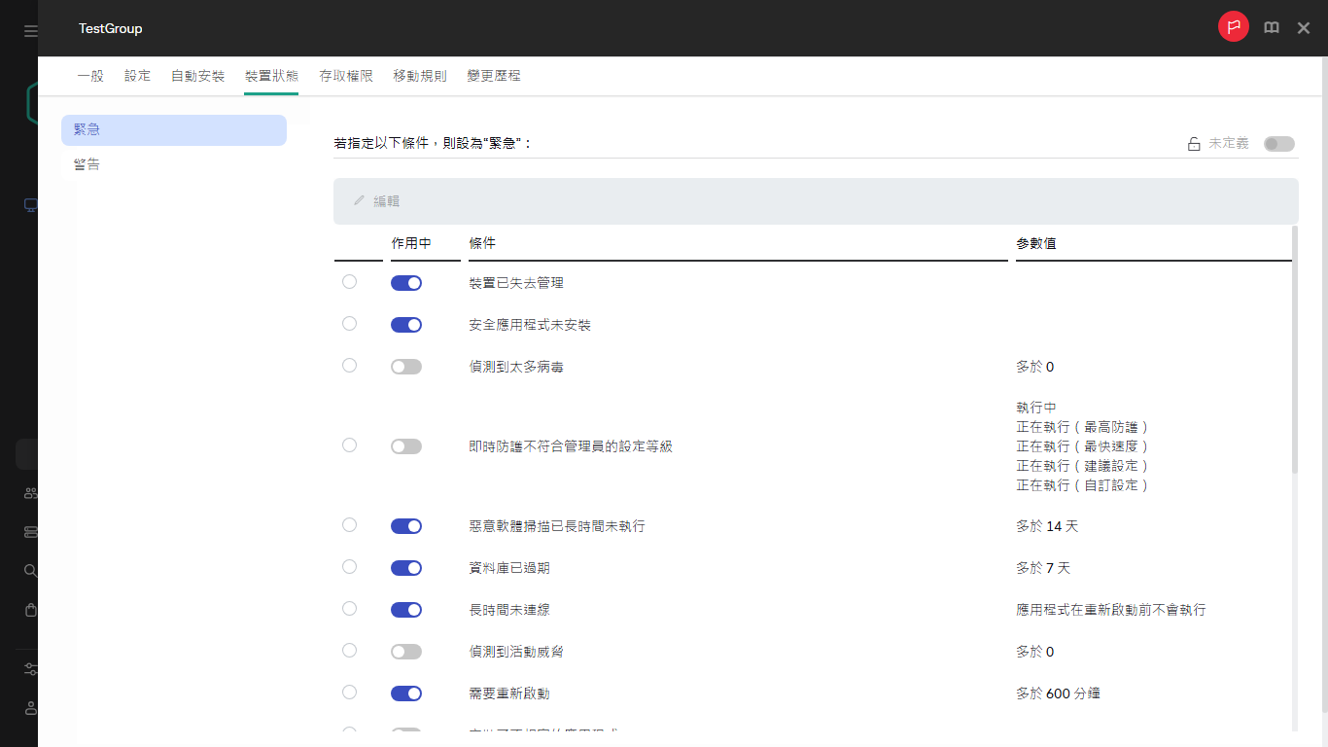The height and width of the screenshot is (747, 1328).
Task: Click the users group icon in sidebar
Action: [x=29, y=493]
